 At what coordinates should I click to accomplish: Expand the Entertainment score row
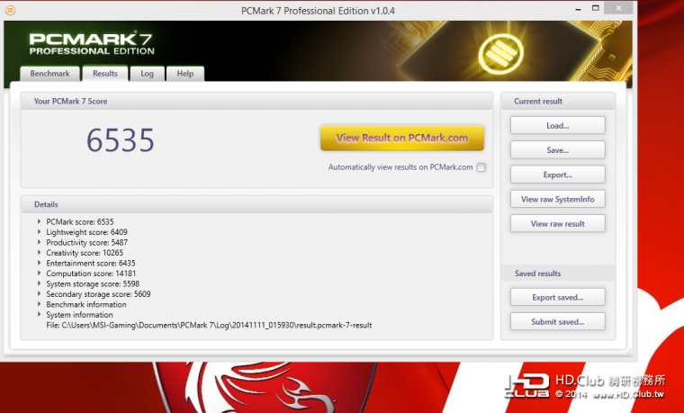40,263
